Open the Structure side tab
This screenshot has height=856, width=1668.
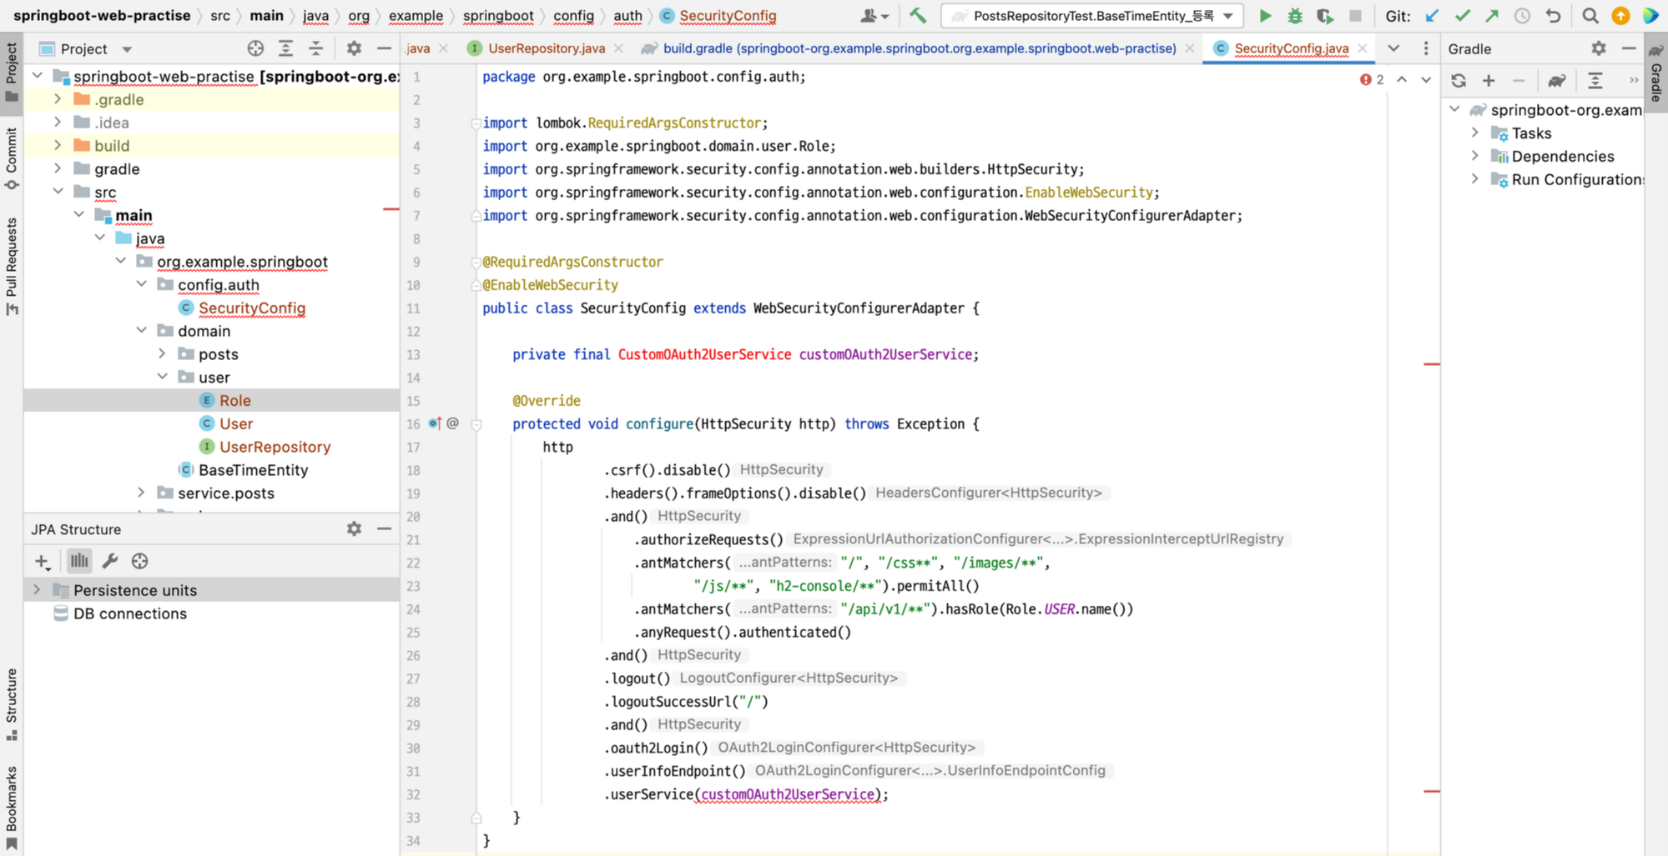tap(12, 704)
